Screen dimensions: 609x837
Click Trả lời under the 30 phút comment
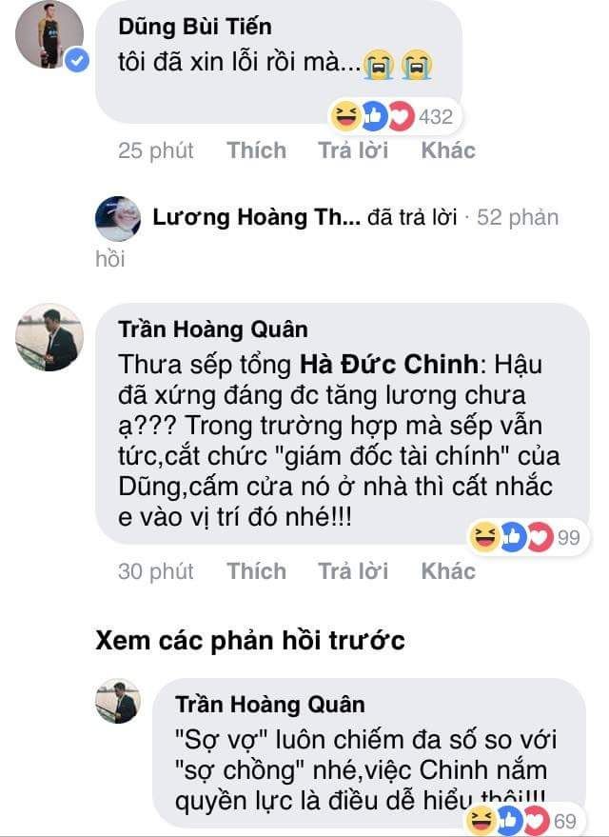353,571
